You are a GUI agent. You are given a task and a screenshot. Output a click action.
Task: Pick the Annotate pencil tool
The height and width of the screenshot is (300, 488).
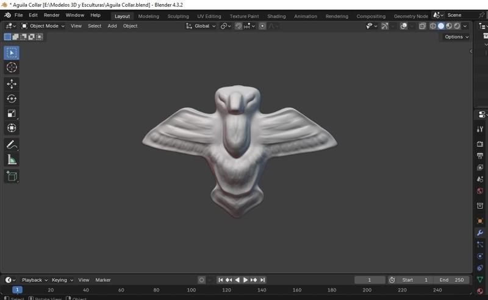pos(12,145)
